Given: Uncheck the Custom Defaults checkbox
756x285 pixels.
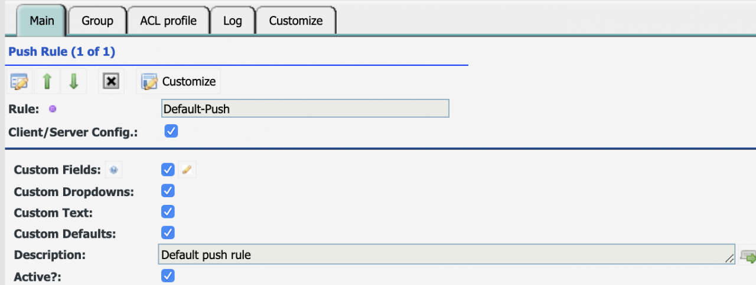Looking at the screenshot, I should 168,232.
